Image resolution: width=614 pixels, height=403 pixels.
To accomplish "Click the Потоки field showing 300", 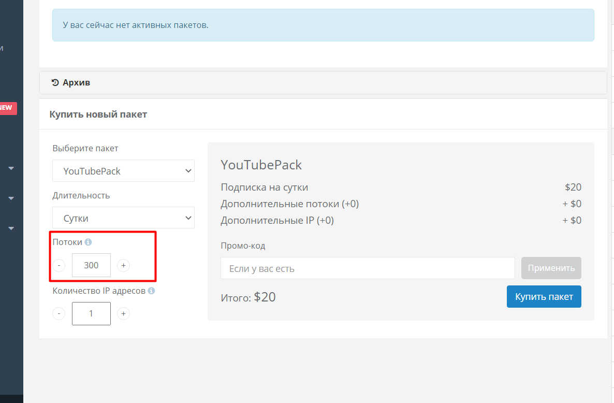I will point(91,265).
